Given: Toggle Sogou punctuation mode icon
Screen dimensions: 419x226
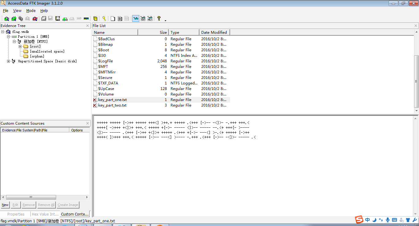Looking at the screenshot, I should [x=381, y=220].
